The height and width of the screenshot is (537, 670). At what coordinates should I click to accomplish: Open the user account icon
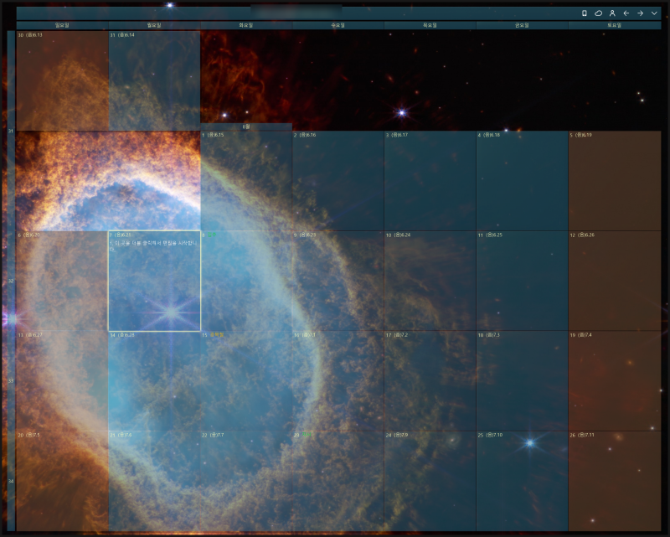612,13
